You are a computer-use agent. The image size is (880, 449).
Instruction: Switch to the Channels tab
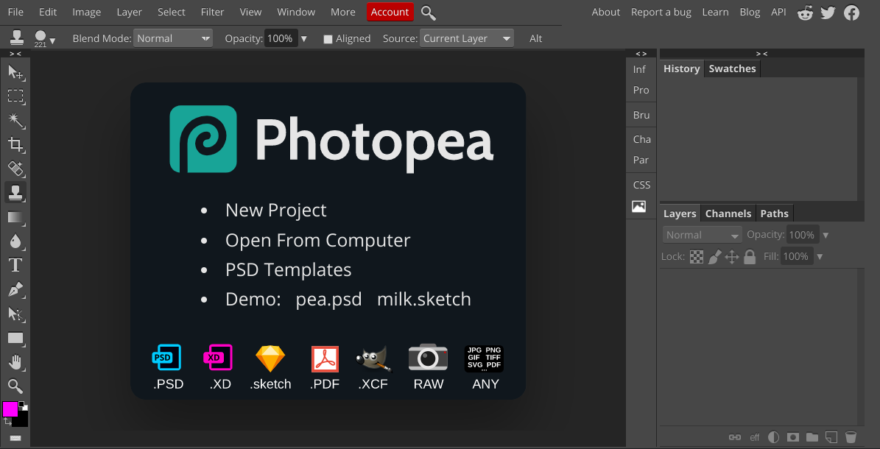(728, 213)
